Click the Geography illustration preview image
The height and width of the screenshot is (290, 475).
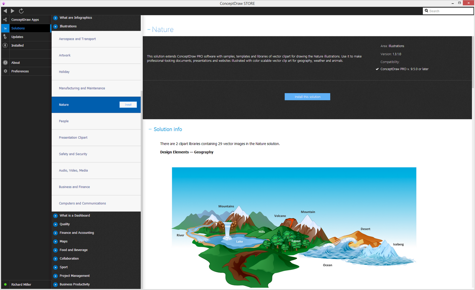[294, 227]
